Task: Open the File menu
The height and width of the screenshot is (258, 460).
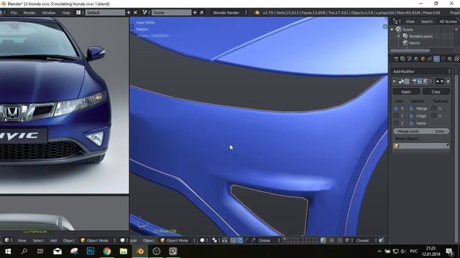Action: pos(14,13)
